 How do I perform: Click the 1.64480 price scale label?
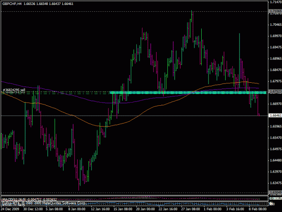click(x=276, y=160)
